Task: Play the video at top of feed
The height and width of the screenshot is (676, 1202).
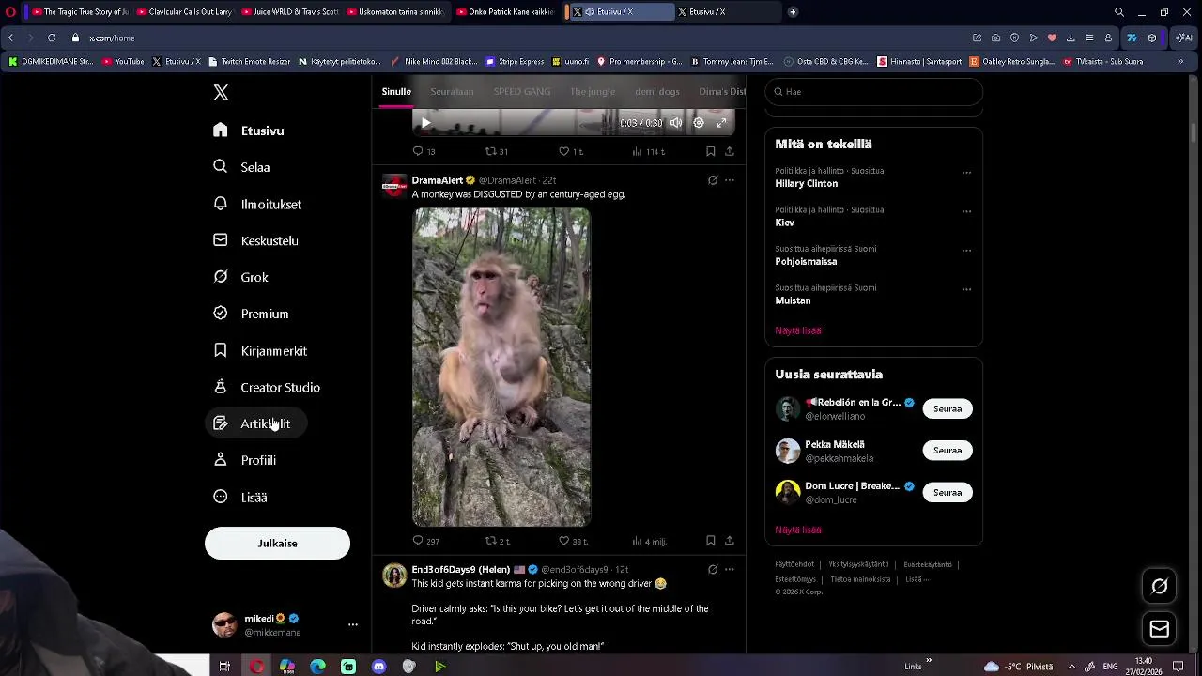Action: pos(425,122)
